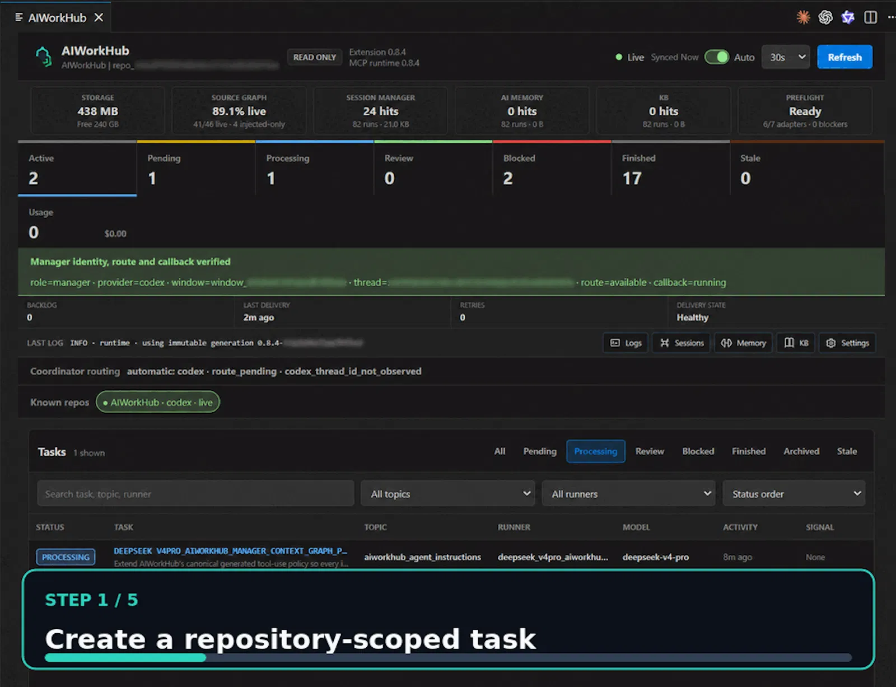Open the Sessions panel button

681,343
